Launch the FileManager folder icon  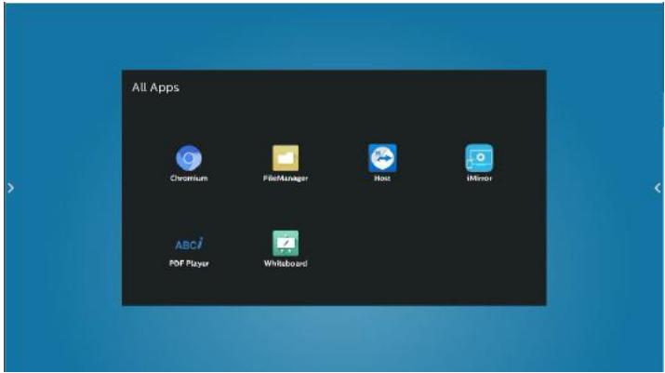(286, 158)
